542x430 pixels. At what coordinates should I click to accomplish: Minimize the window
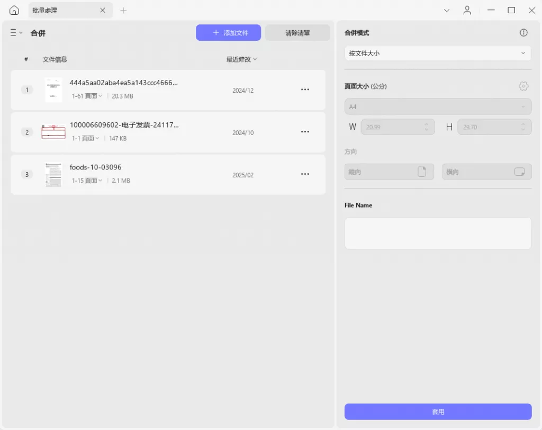[491, 11]
